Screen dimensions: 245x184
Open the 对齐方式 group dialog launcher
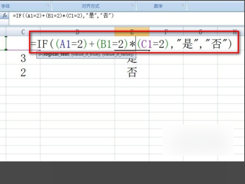click(x=132, y=5)
